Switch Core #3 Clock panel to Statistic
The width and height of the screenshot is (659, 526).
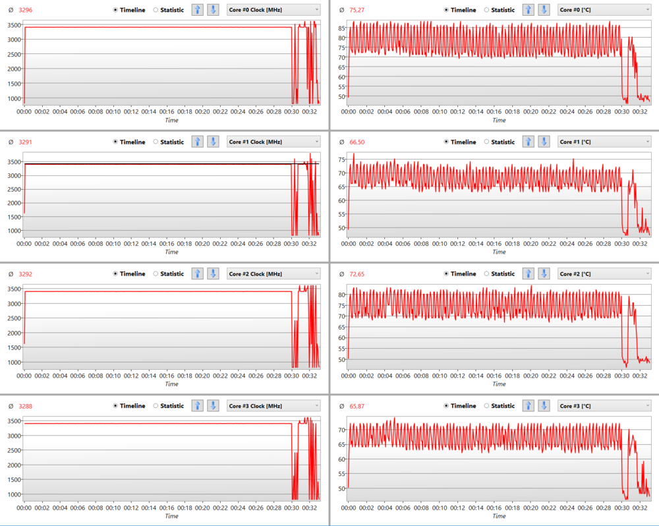156,405
